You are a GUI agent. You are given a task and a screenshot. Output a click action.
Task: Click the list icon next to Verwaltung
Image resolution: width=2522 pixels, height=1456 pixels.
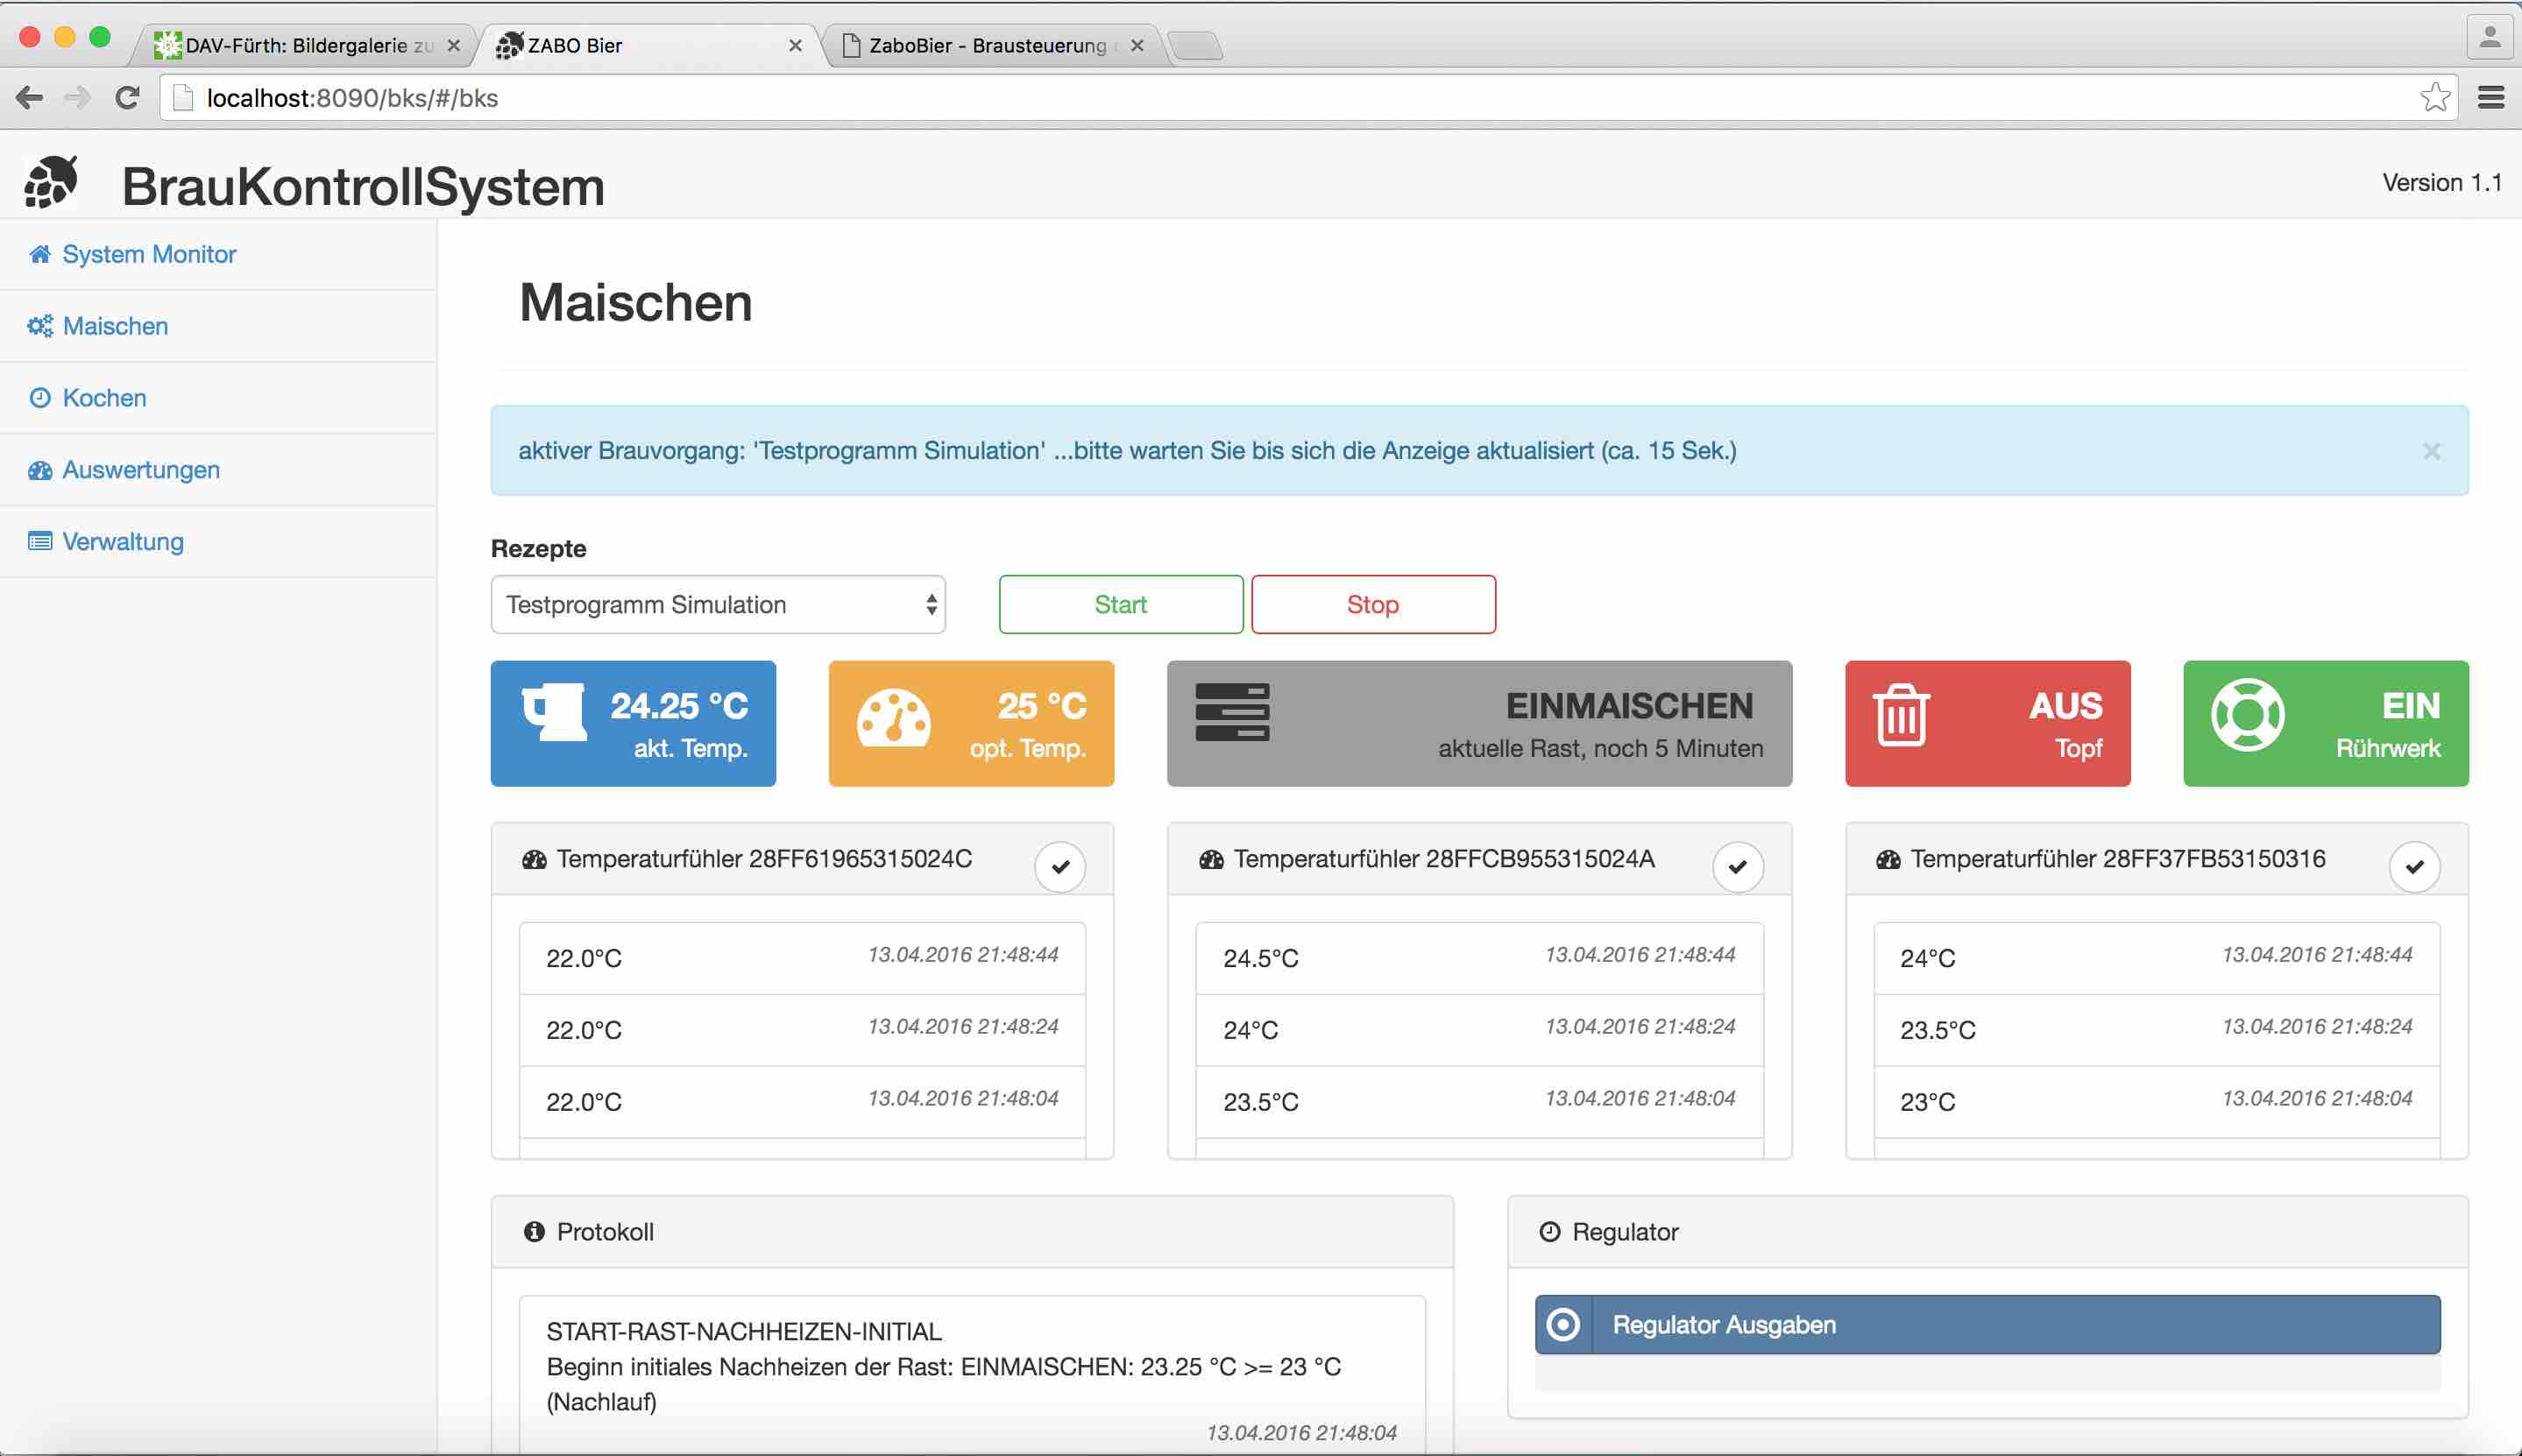coord(40,542)
